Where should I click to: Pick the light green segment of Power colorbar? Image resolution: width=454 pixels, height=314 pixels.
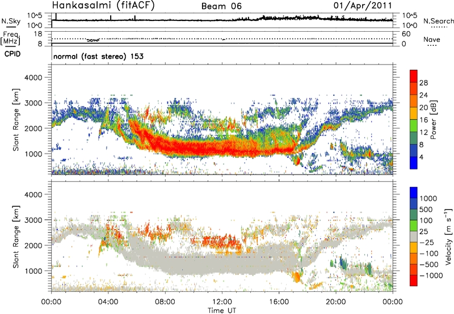coord(414,126)
